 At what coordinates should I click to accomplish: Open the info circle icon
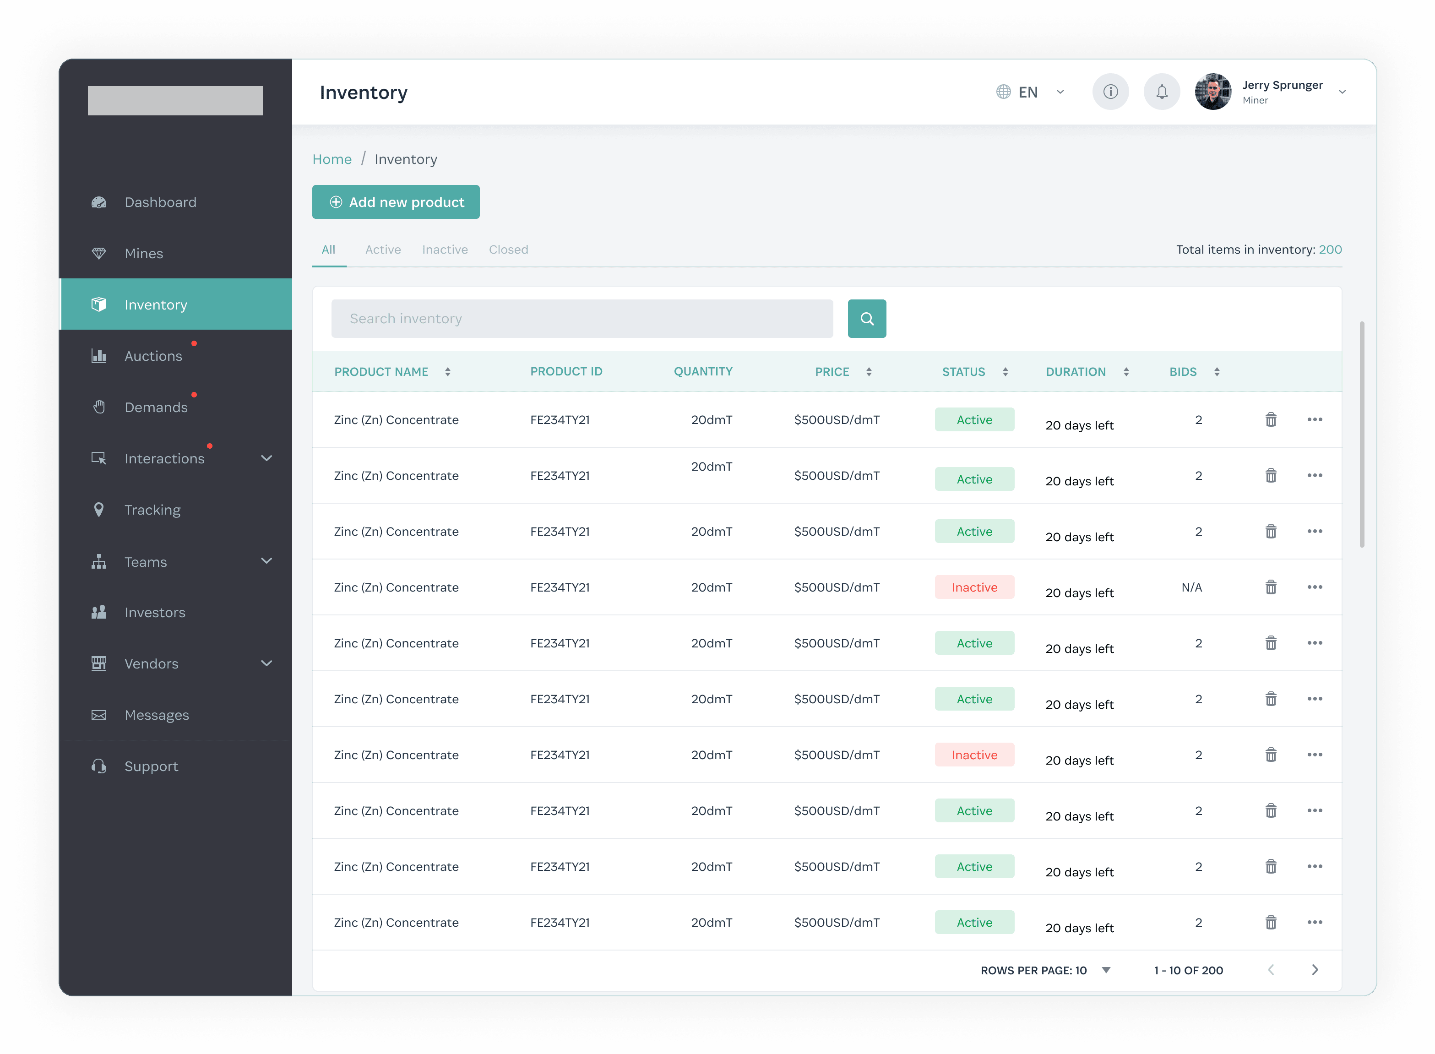tap(1110, 92)
